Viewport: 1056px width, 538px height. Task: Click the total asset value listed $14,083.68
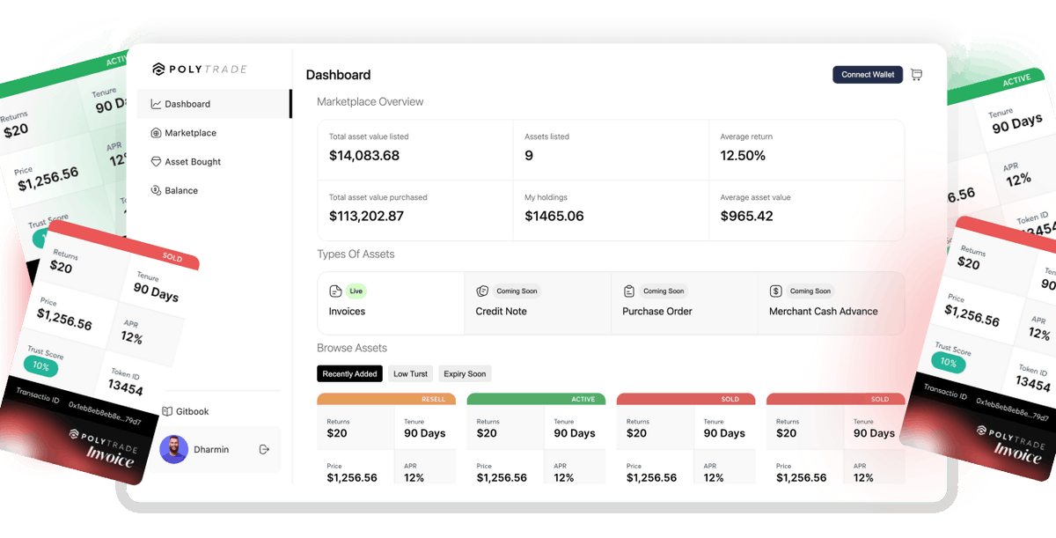click(x=364, y=156)
